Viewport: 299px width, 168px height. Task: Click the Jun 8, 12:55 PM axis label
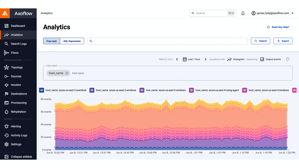click(x=171, y=153)
